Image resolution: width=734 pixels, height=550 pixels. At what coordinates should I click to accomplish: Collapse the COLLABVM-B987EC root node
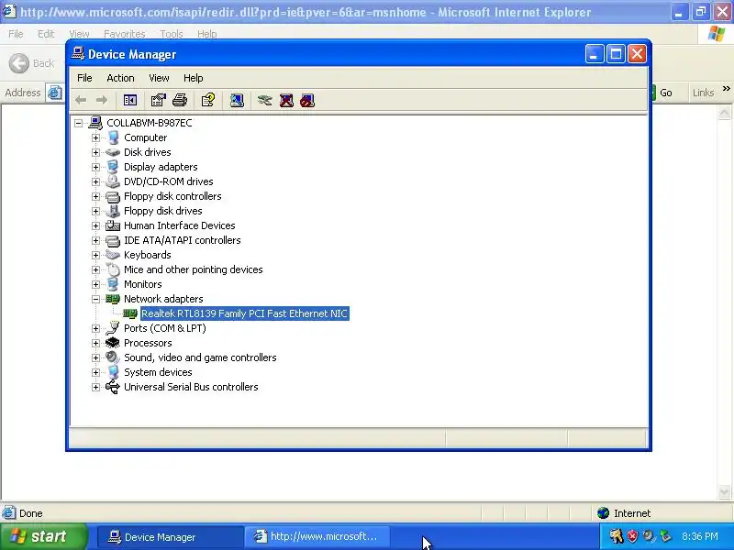click(x=79, y=123)
